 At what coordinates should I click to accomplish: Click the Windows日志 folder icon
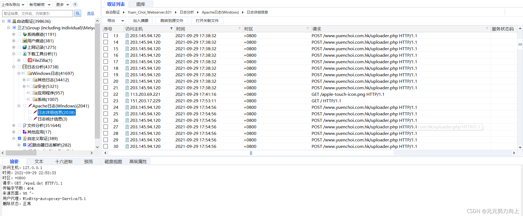click(30, 73)
